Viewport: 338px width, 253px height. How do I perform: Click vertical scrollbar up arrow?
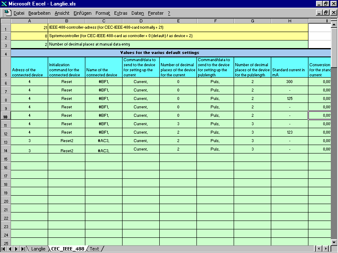[334, 24]
